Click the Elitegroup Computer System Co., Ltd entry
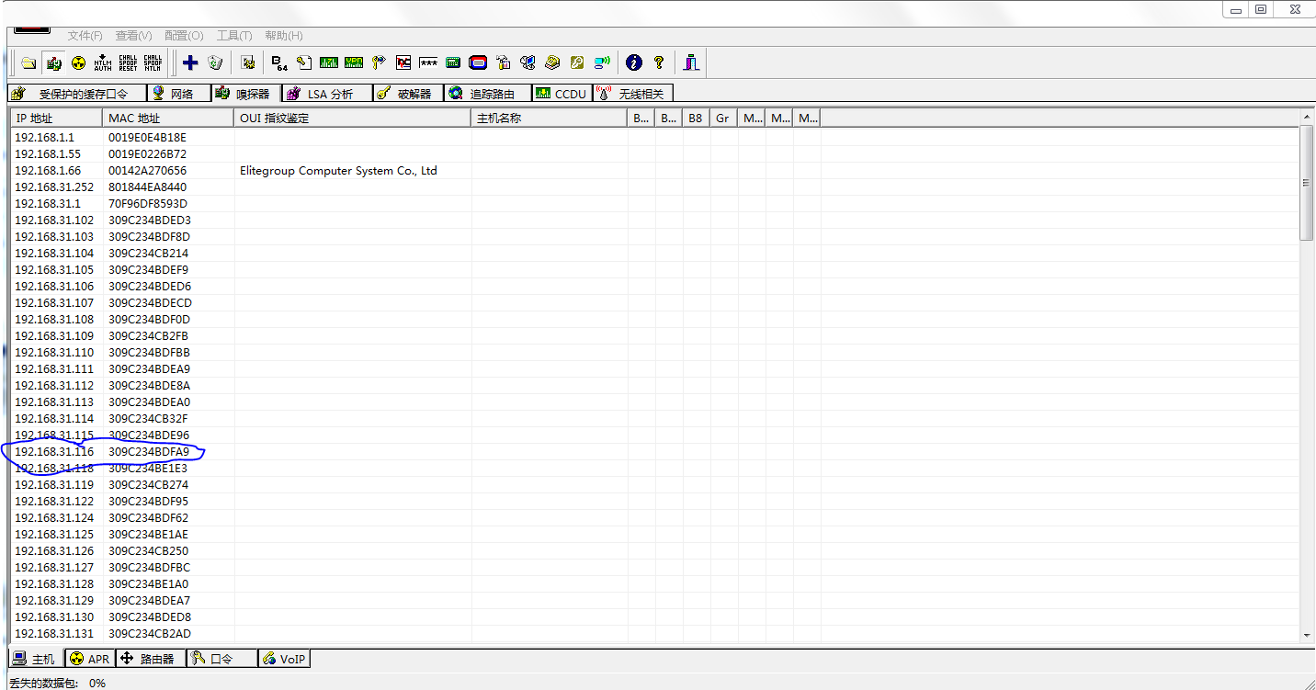 [x=338, y=171]
